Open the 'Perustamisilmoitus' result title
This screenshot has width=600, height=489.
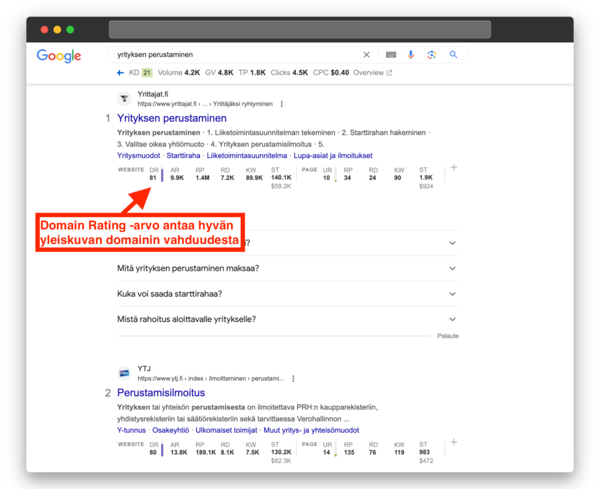pos(161,392)
